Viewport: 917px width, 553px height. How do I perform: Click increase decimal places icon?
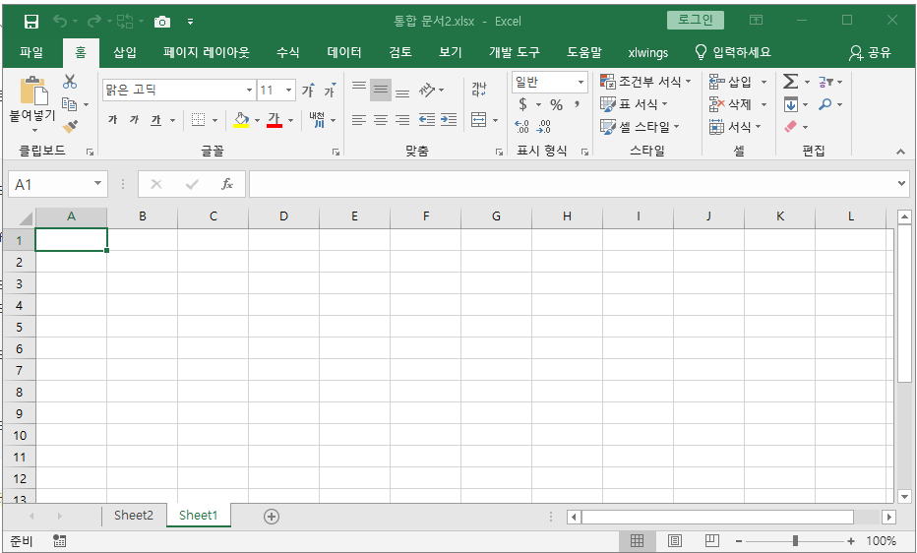(521, 126)
